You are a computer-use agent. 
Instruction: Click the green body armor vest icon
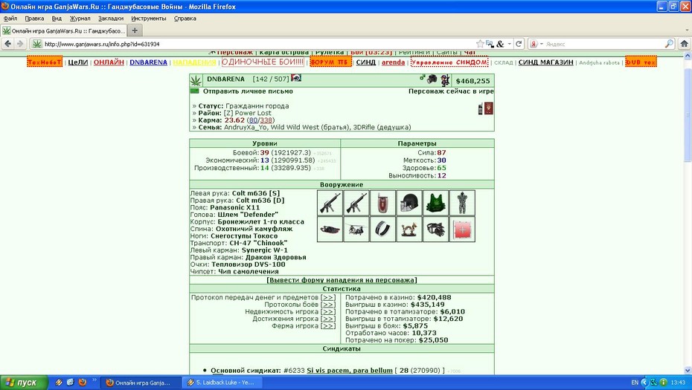[x=435, y=203]
